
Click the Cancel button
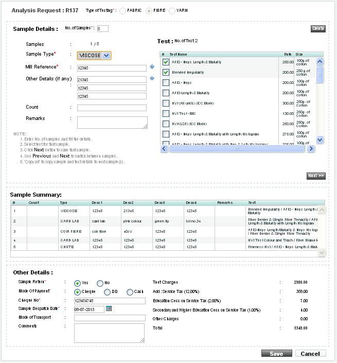pos(311,354)
